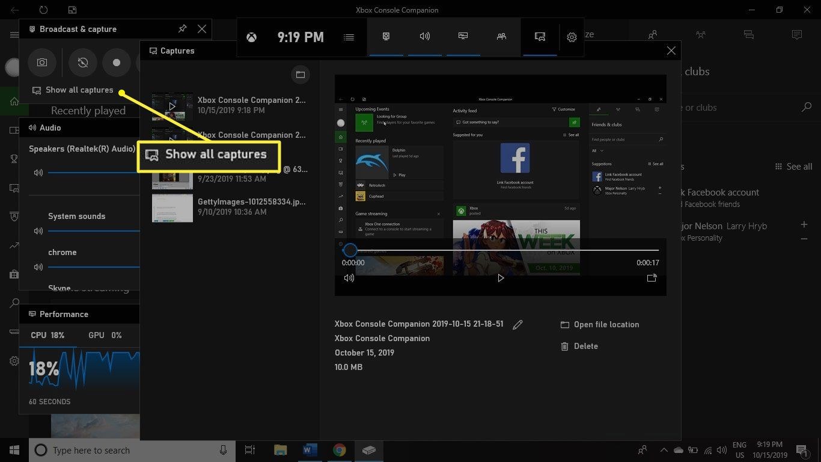
Task: Rename capture using the pencil icon
Action: (517, 325)
